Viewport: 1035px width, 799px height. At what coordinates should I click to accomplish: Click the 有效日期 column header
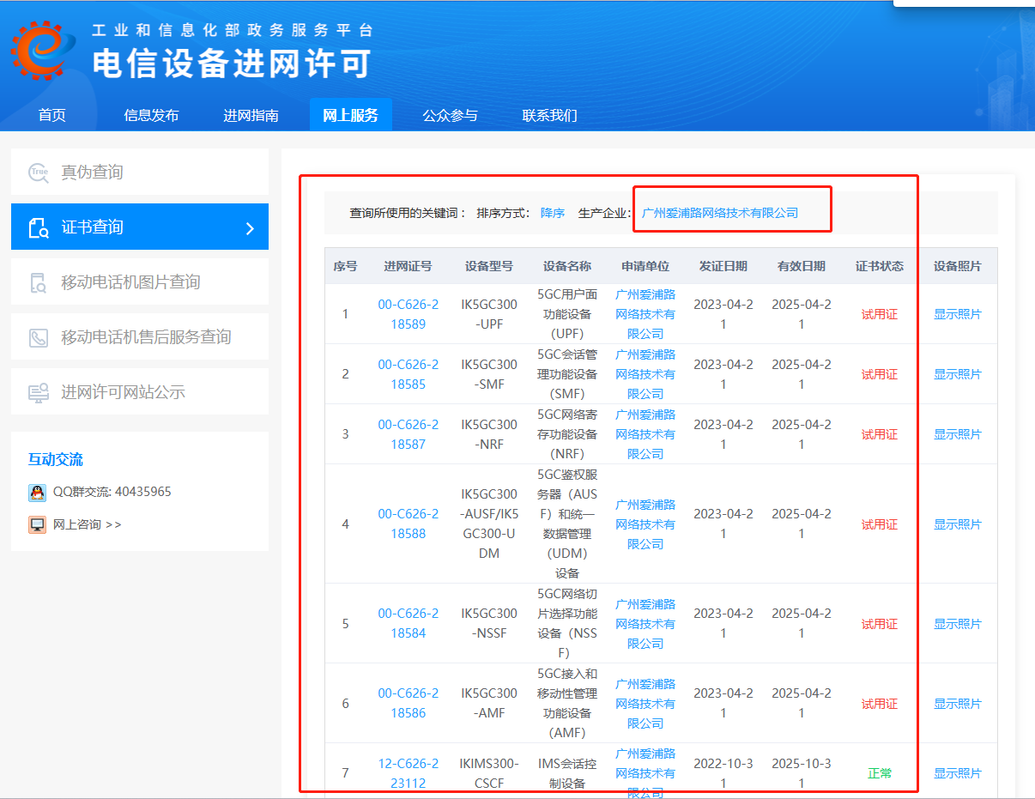pos(802,266)
